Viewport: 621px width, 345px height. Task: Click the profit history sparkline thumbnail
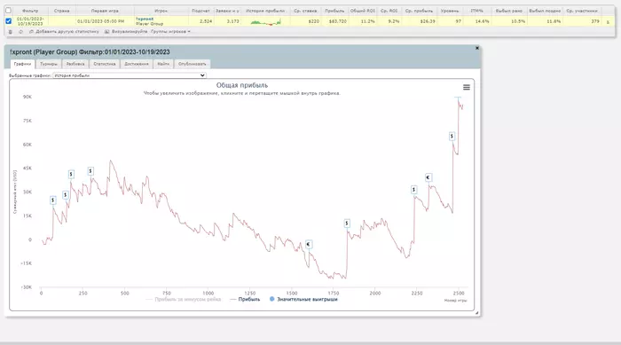tap(266, 21)
